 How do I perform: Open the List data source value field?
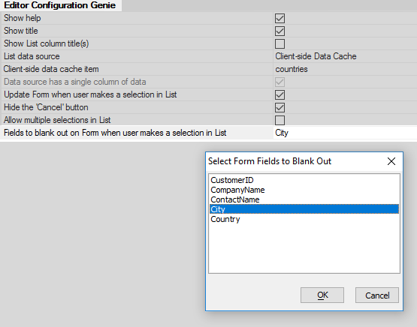[345, 56]
